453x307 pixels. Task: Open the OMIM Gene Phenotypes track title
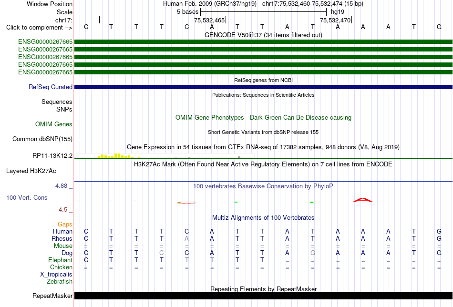coord(263,118)
